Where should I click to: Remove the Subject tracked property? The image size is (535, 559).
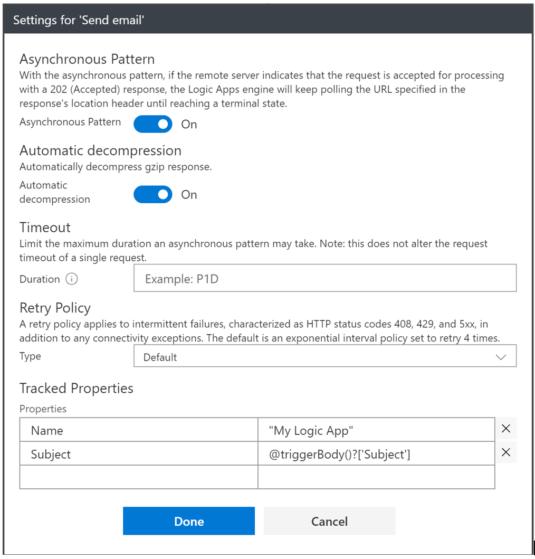506,452
